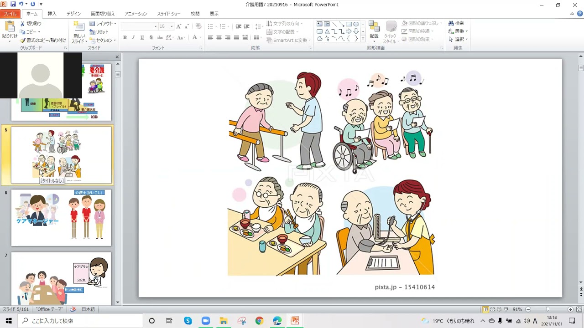Viewport: 584px width, 328px height.
Task: Click the zoom in plus button
Action: click(570, 309)
